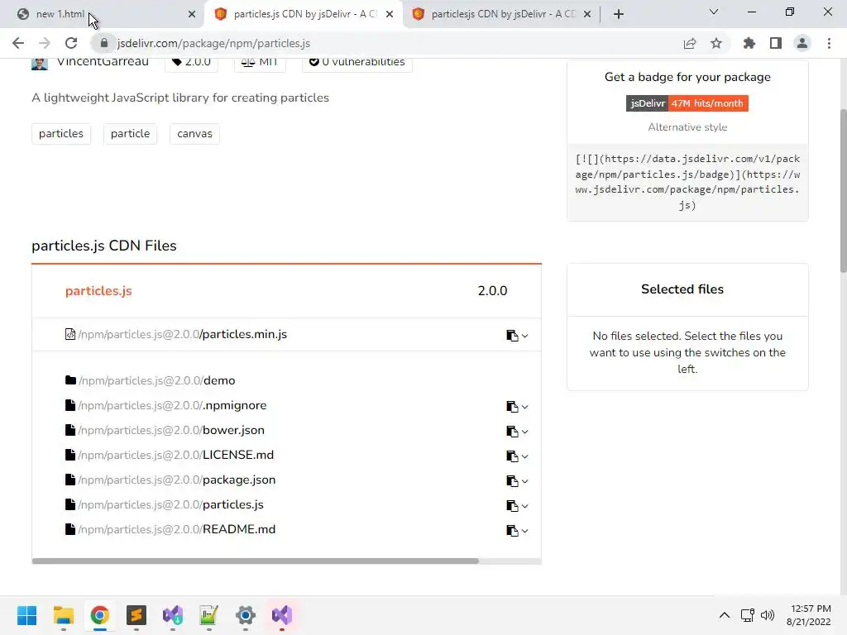Expand copy options for LICENSE.md
This screenshot has width=847, height=635.
coord(524,456)
